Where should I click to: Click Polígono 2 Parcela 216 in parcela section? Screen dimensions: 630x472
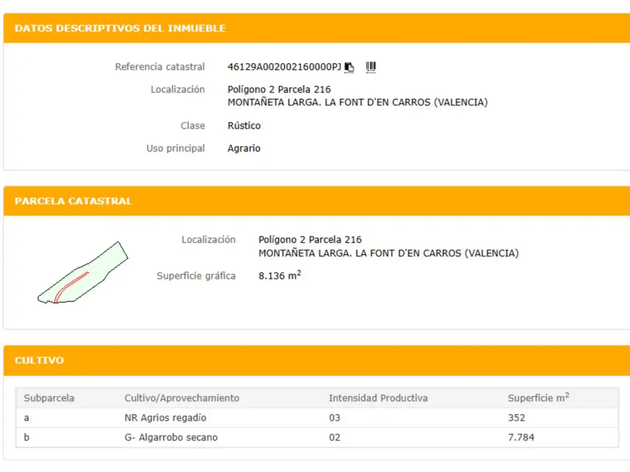pos(310,240)
